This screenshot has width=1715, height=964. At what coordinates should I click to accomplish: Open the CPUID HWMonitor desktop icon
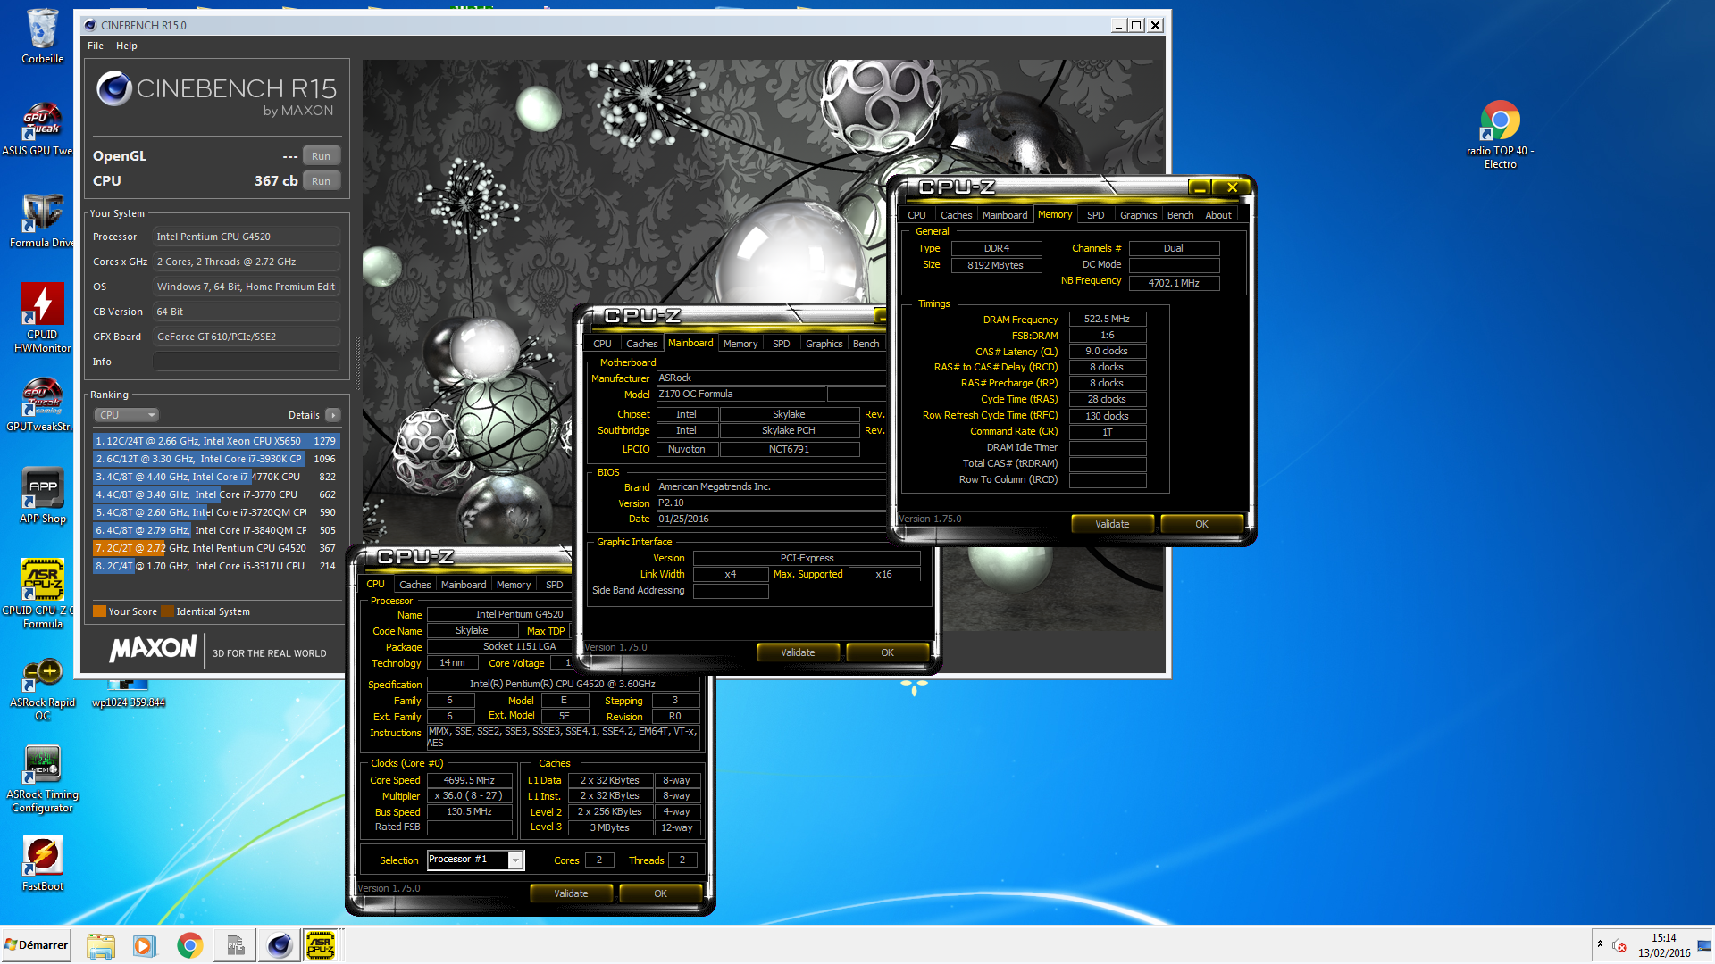42,317
